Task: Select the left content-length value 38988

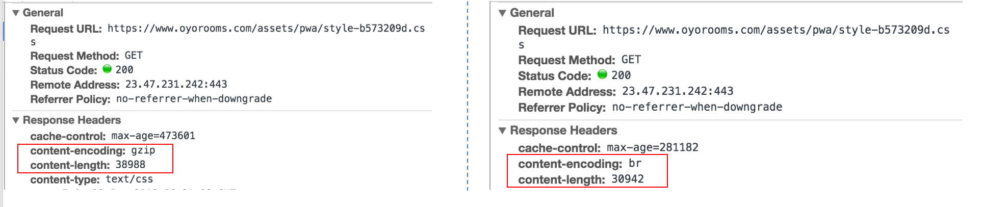Action: tap(131, 165)
